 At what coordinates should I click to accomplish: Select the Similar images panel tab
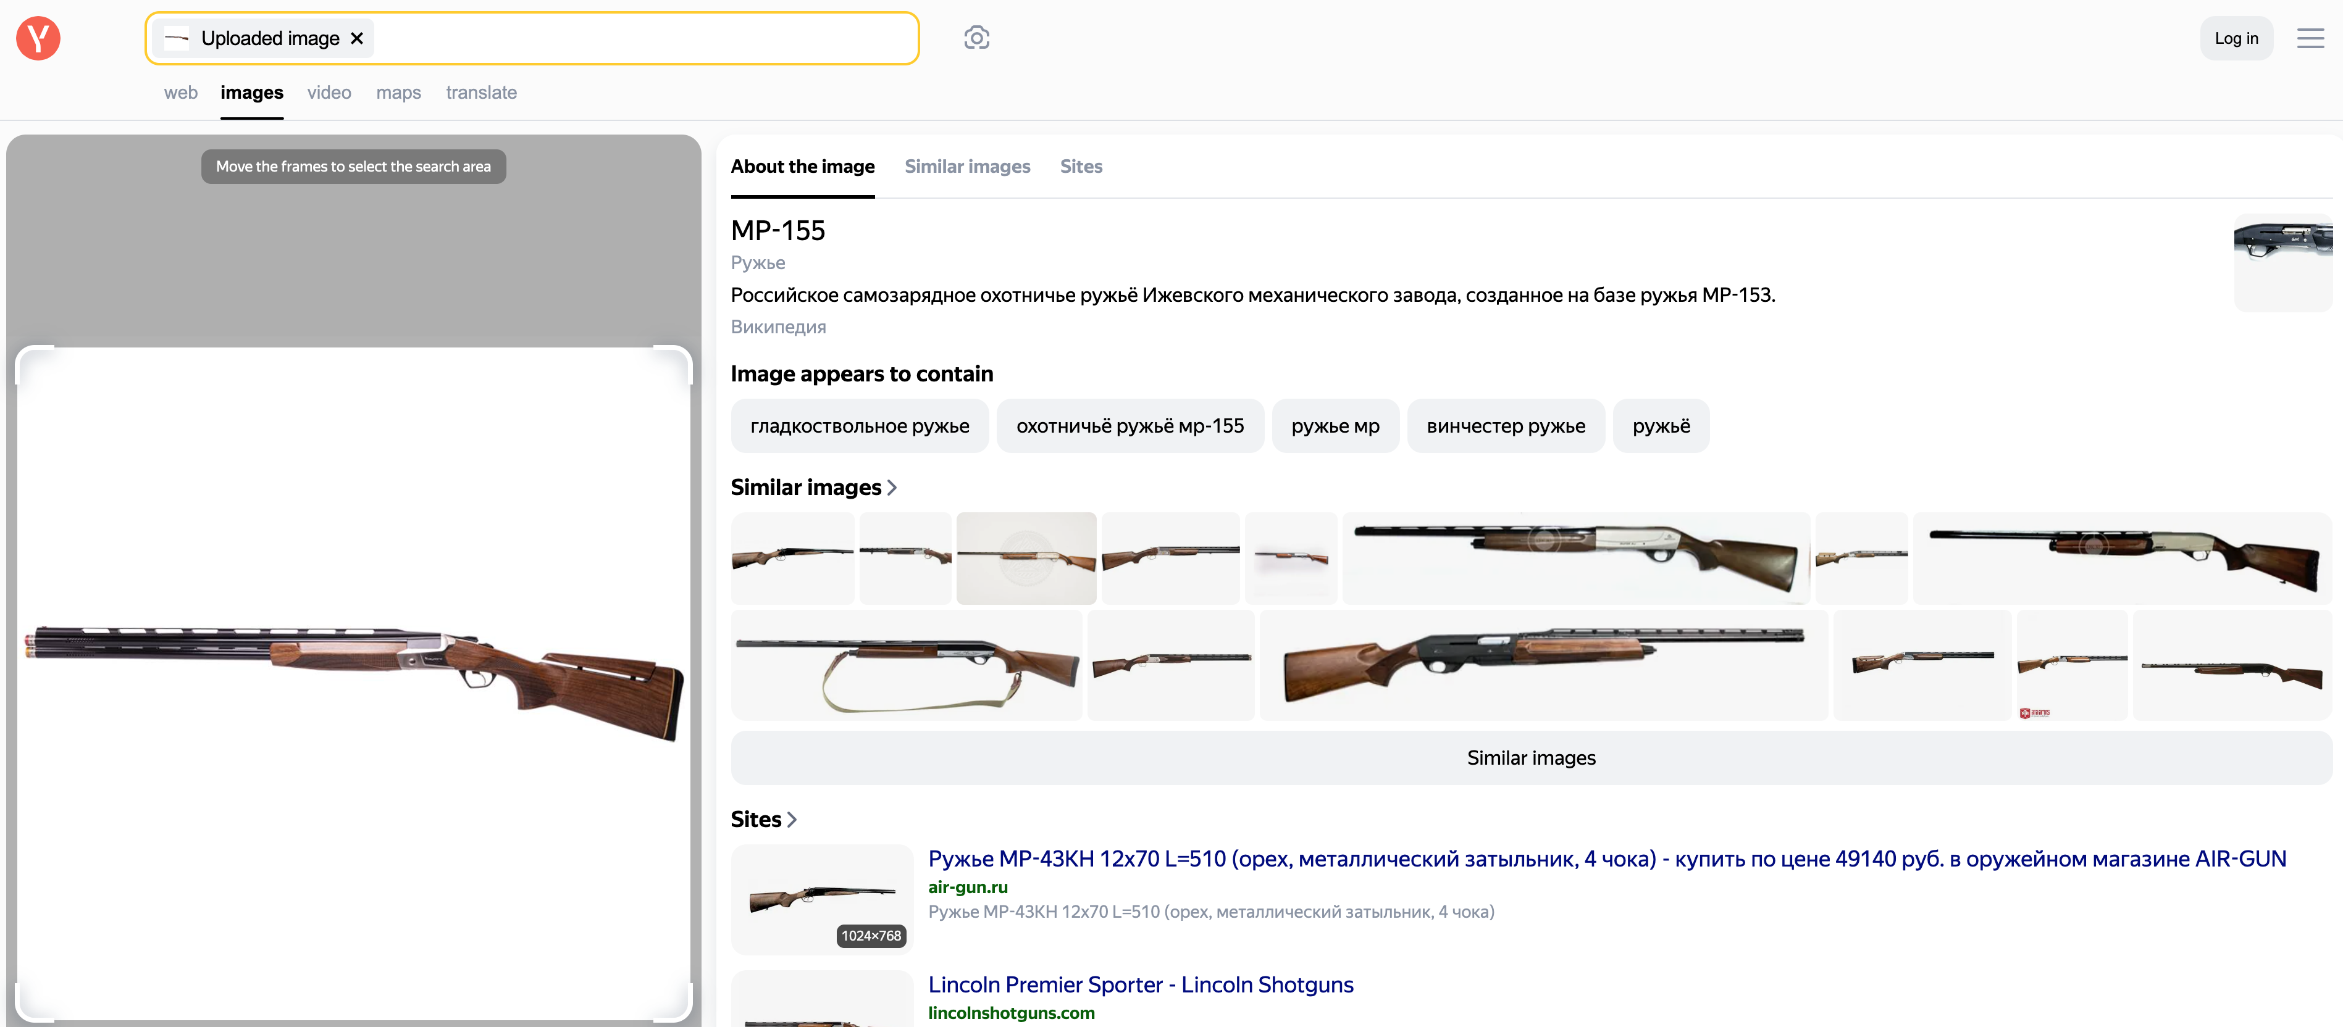tap(966, 166)
